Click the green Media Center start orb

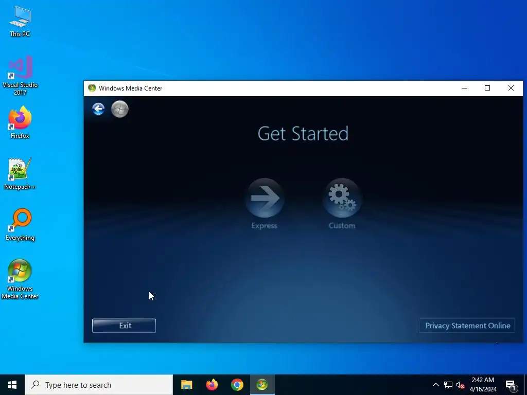pos(119,109)
